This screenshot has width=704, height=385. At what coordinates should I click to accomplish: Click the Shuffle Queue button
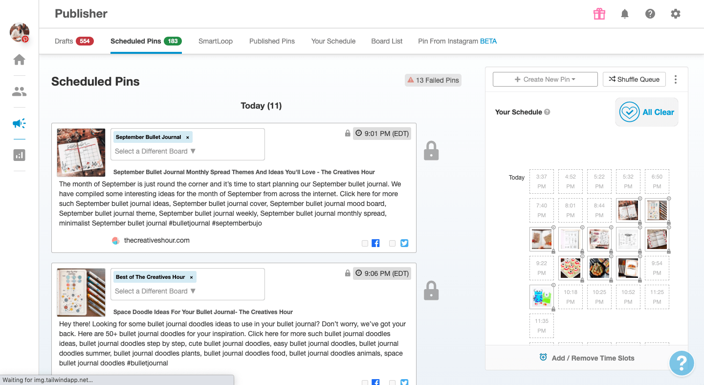pyautogui.click(x=634, y=79)
